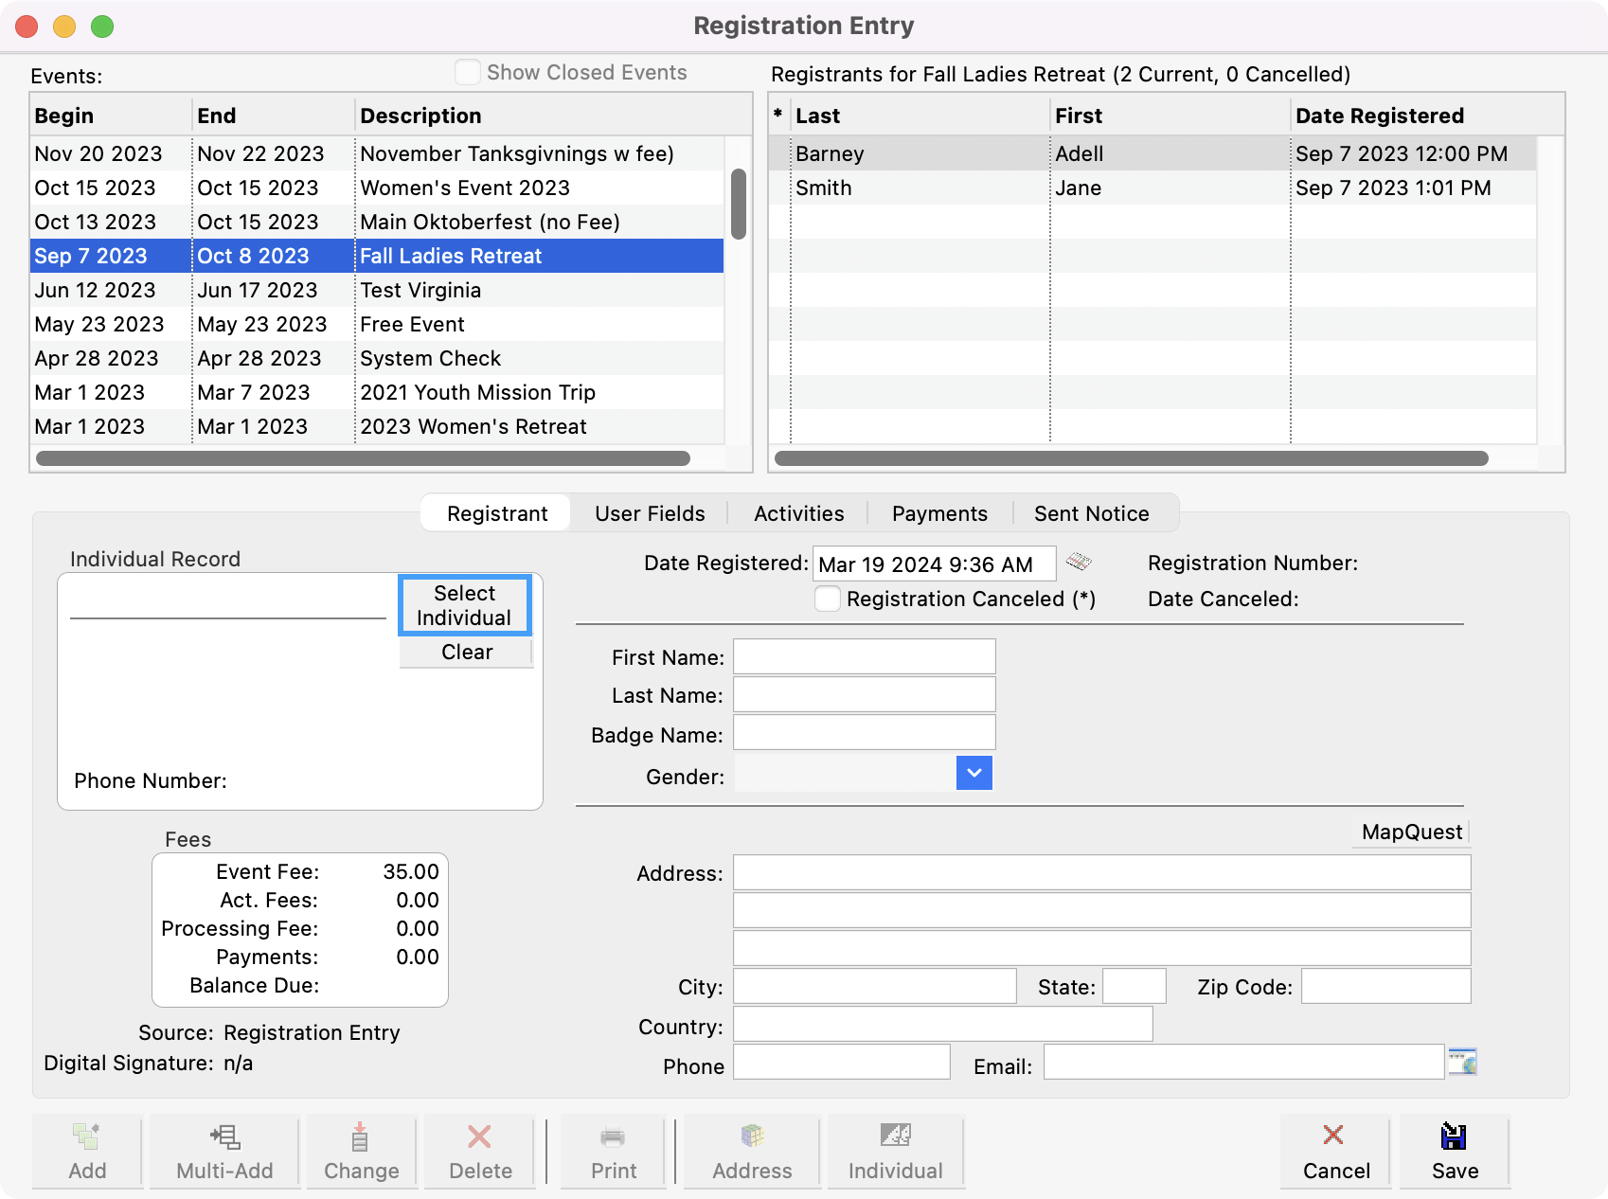Viewport: 1608px width, 1199px height.
Task: Check the Registration Canceled checkbox
Action: [828, 599]
